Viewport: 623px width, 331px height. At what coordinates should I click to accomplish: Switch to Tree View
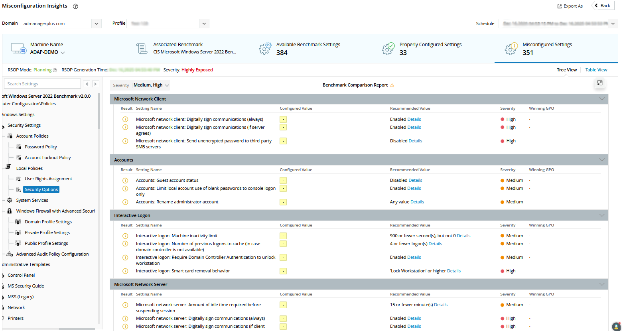566,70
